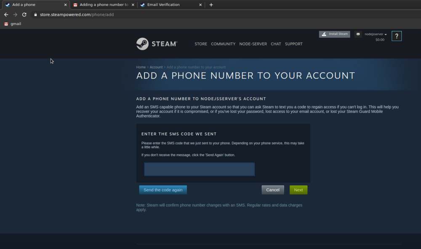Image resolution: width=421 pixels, height=249 pixels.
Task: Close the Email Verification tab
Action: tap(200, 5)
